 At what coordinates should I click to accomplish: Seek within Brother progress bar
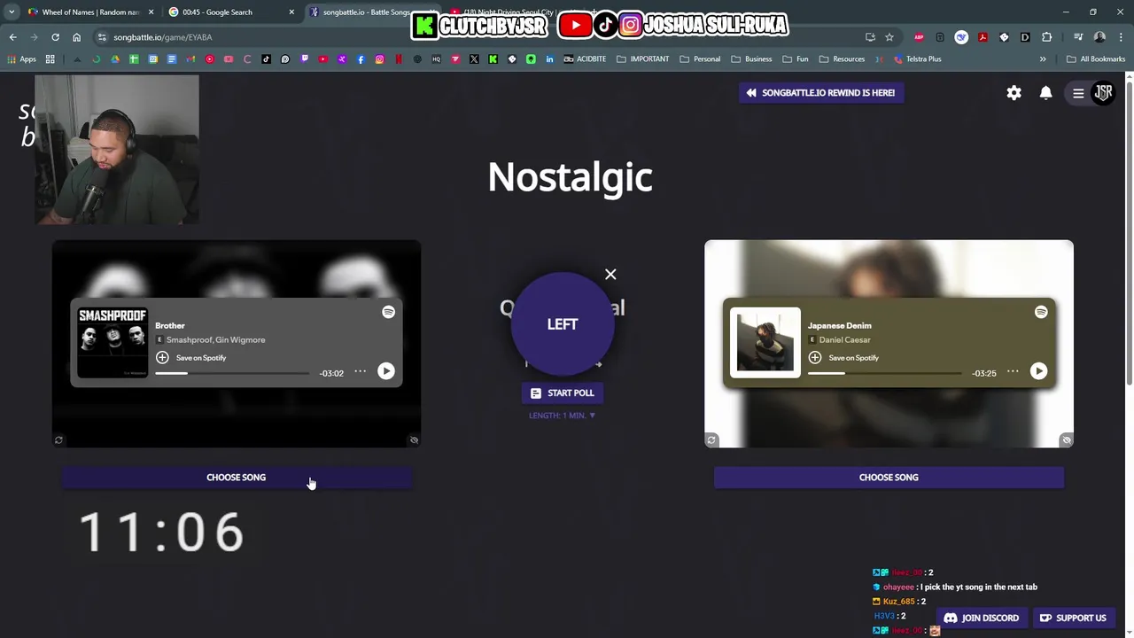point(232,373)
